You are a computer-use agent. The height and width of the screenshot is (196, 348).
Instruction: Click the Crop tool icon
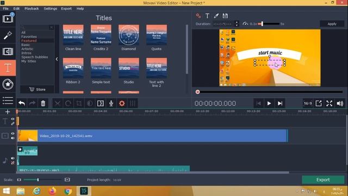coord(79,103)
